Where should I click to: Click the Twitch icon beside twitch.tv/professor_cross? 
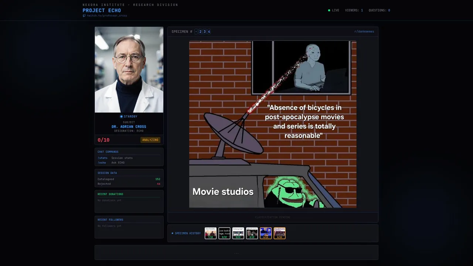tap(84, 16)
